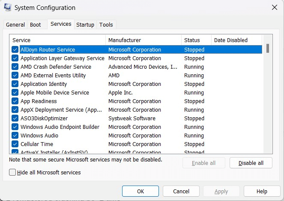284x201 pixels.
Task: Click the OK button
Action: pos(140,191)
